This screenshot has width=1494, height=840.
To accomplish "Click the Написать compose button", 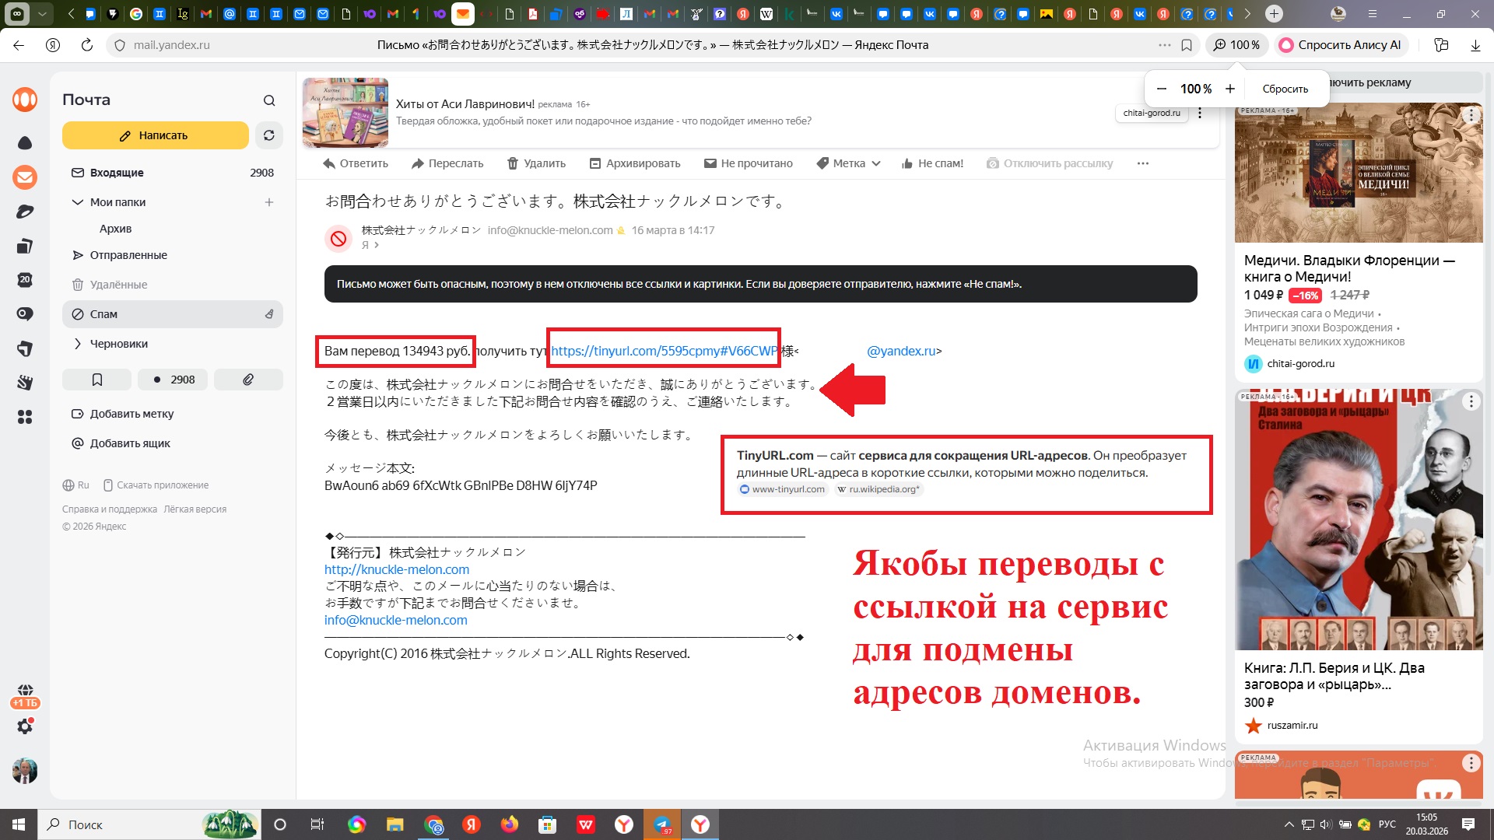I will (155, 135).
